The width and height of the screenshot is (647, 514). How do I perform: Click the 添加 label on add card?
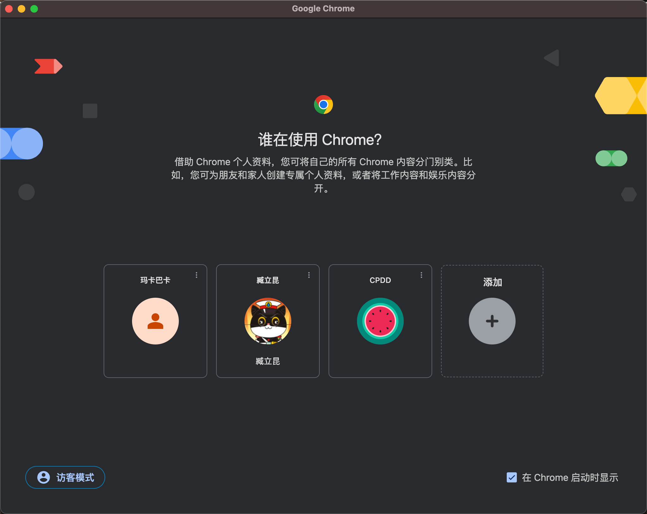[x=492, y=282]
